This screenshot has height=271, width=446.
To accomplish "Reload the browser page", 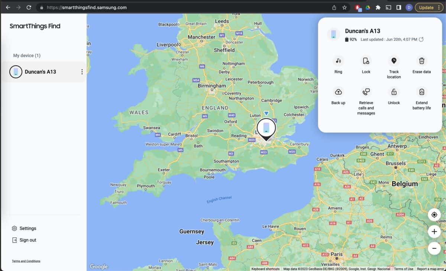I will pyautogui.click(x=29, y=7).
